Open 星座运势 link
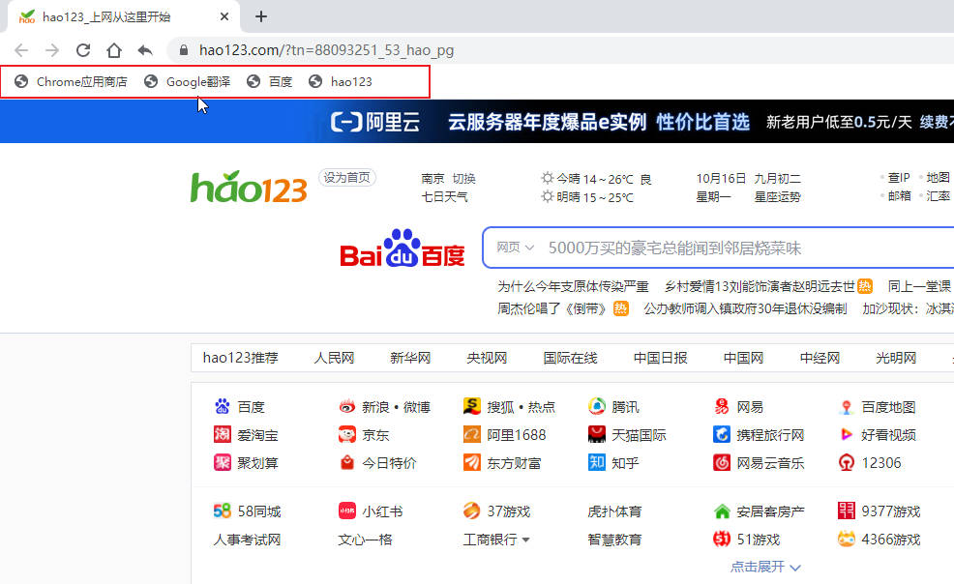 point(778,197)
